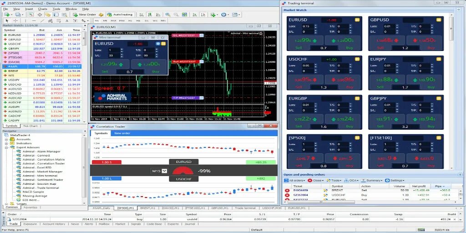Click the settings gear in Mini terminal
466x233 pixels.
pyautogui.click(x=158, y=43)
